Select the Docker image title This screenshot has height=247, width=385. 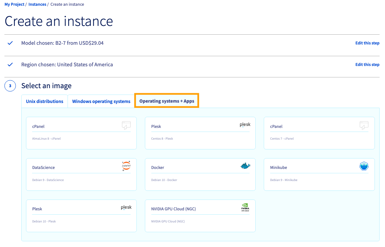pyautogui.click(x=158, y=168)
